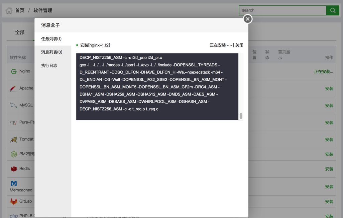Image resolution: width=343 pixels, height=218 pixels.
Task: Click 安装 link in GitLab row
Action: (329, 202)
